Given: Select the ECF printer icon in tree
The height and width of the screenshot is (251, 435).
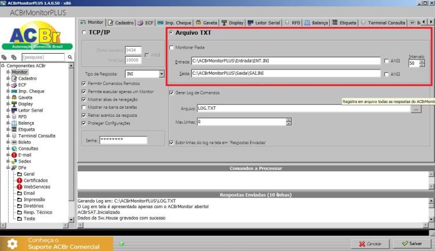Looking at the screenshot, I should [14, 85].
